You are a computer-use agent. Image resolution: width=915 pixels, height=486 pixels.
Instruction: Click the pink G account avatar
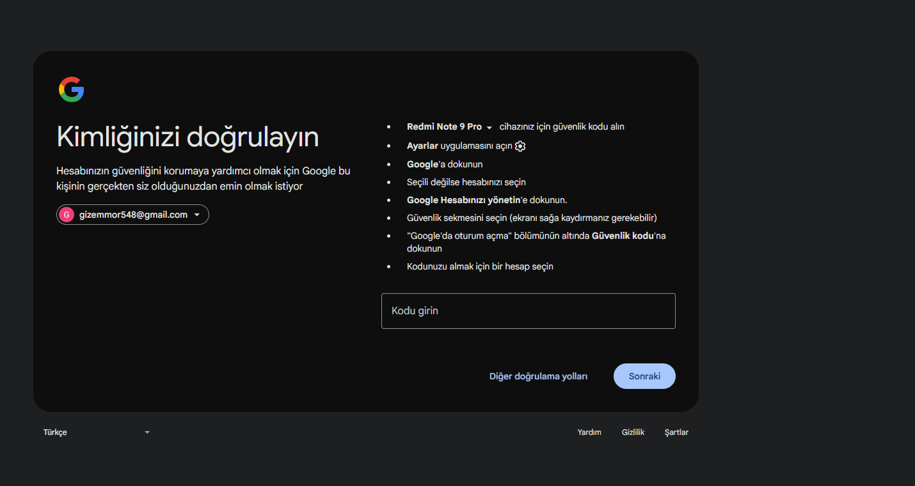66,215
